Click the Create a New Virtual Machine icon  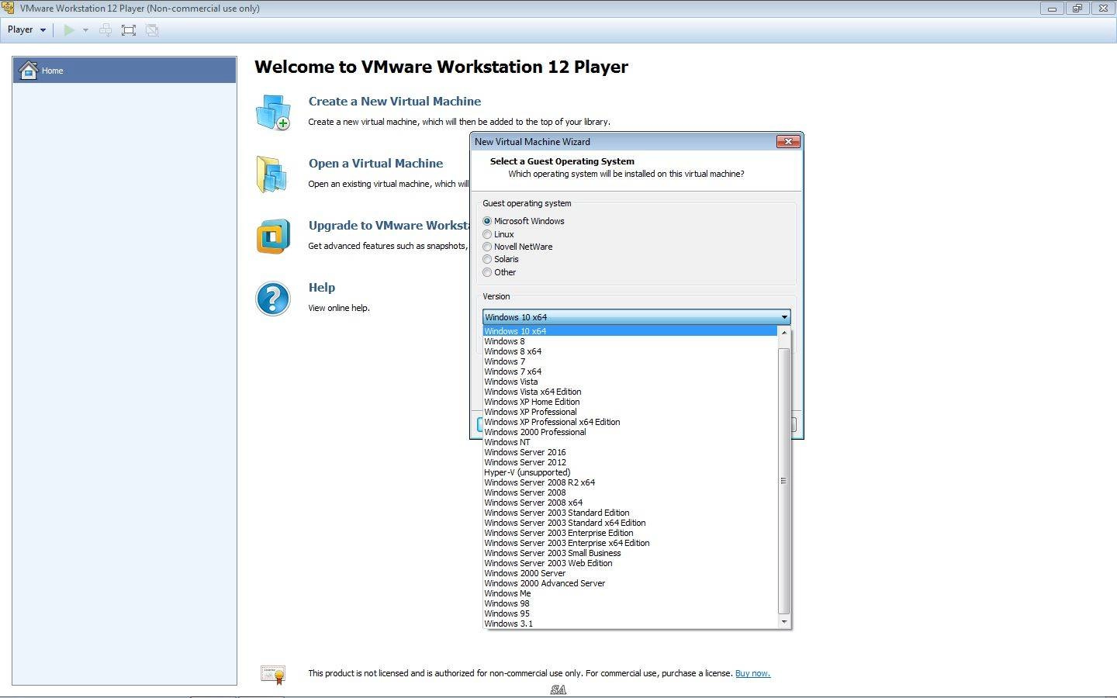point(273,112)
